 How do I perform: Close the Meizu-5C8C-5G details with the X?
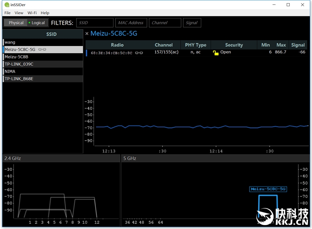(x=87, y=34)
